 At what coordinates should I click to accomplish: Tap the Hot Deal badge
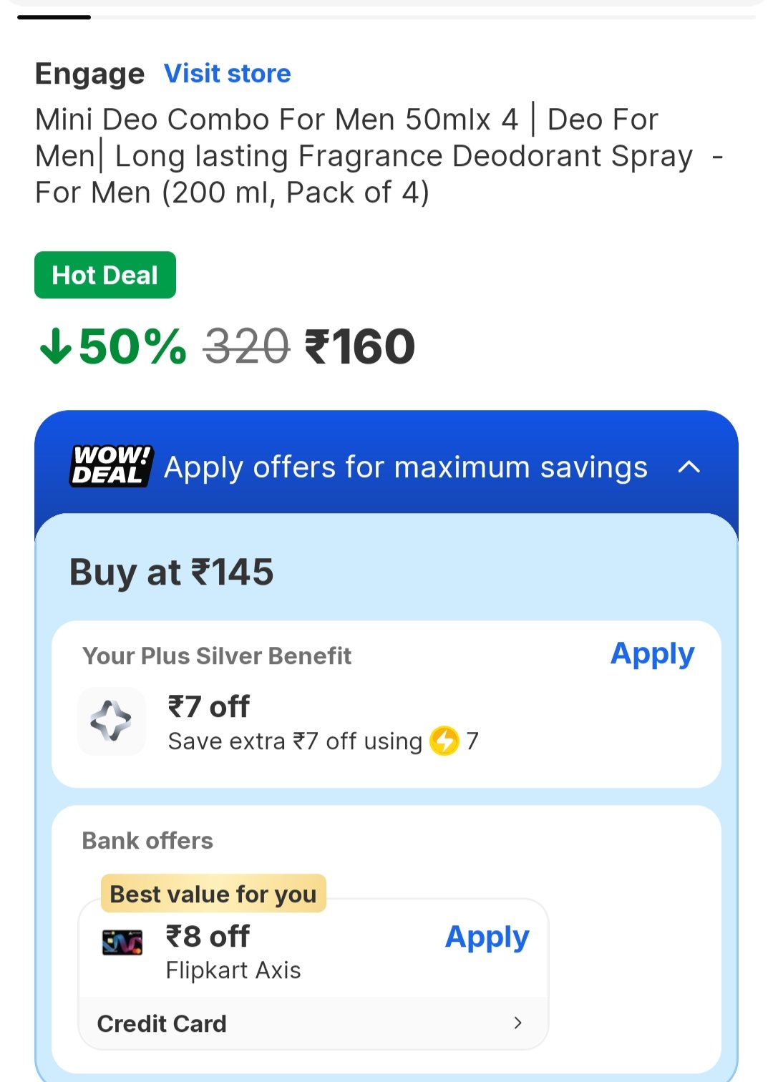point(105,276)
